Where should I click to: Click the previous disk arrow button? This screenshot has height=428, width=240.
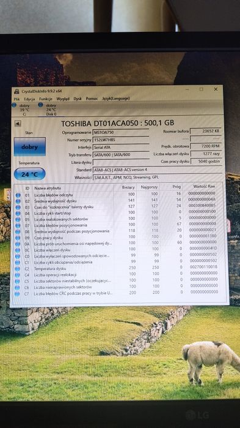point(18,124)
